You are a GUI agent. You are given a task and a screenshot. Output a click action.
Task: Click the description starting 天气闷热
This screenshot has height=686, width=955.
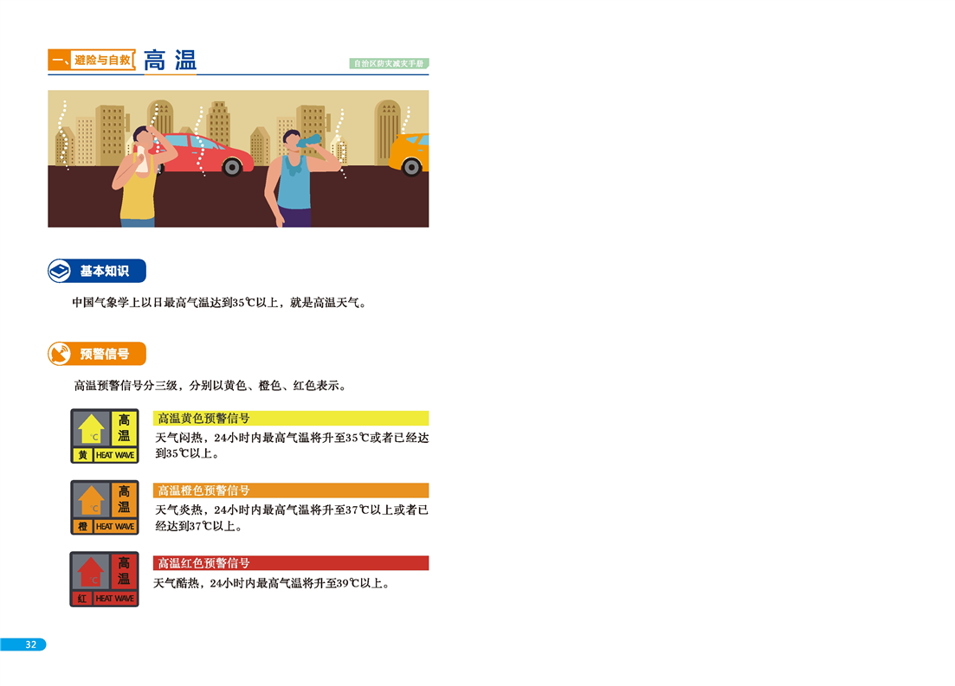(x=292, y=446)
